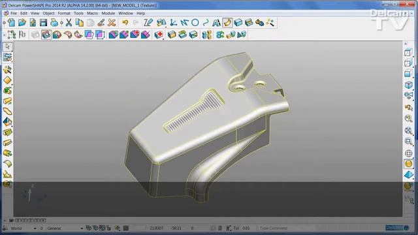Click the blue plane icon on right toolbar
This screenshot has height=235, width=418.
point(408,175)
